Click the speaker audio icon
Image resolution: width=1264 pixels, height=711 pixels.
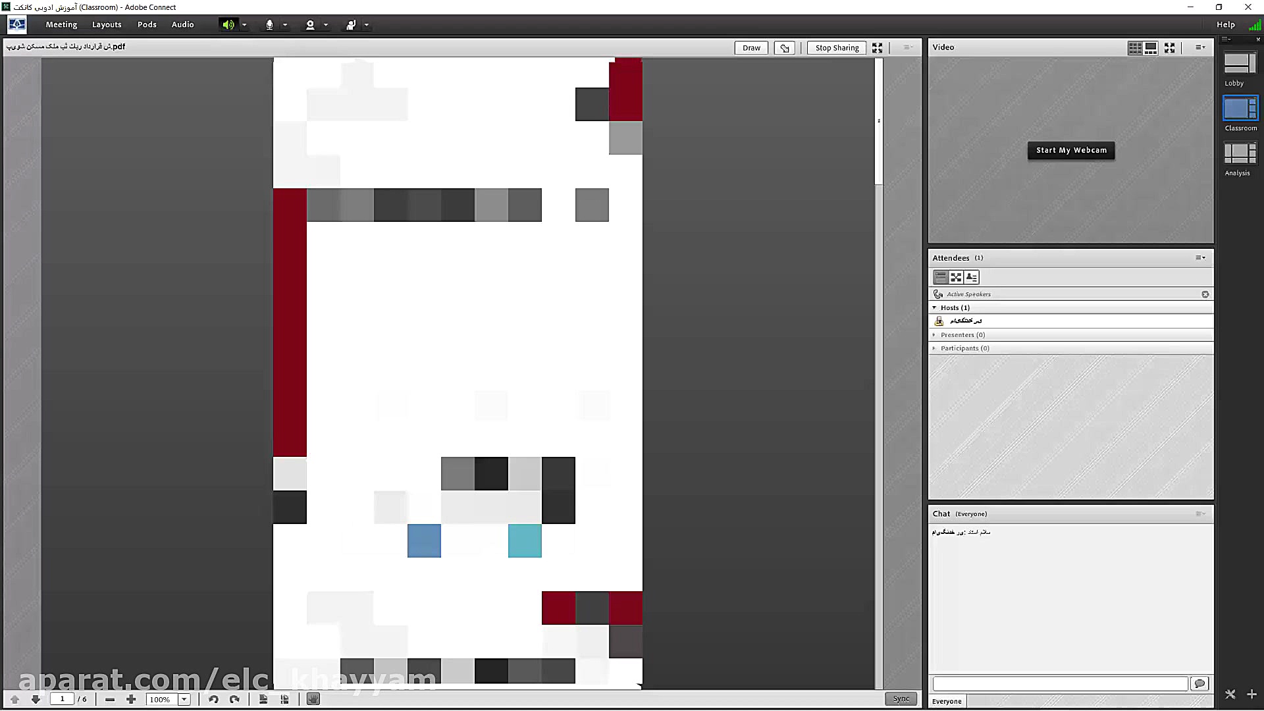pyautogui.click(x=228, y=24)
